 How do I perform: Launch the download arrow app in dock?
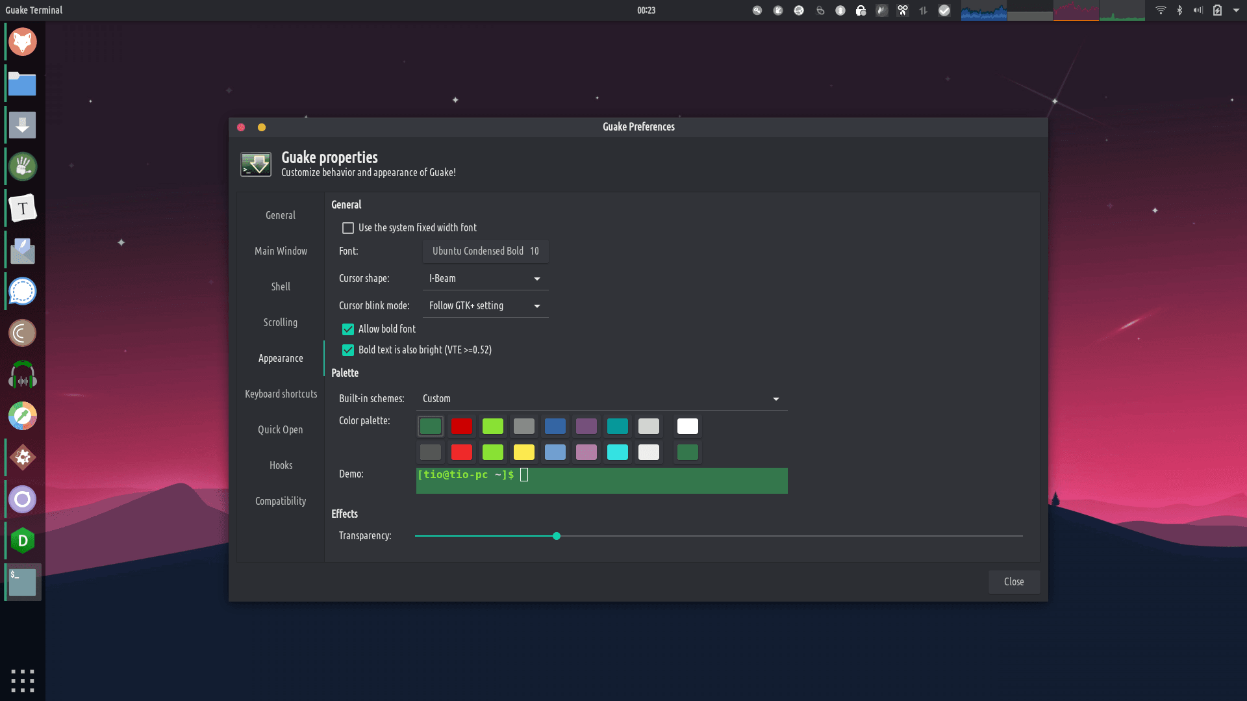click(23, 125)
